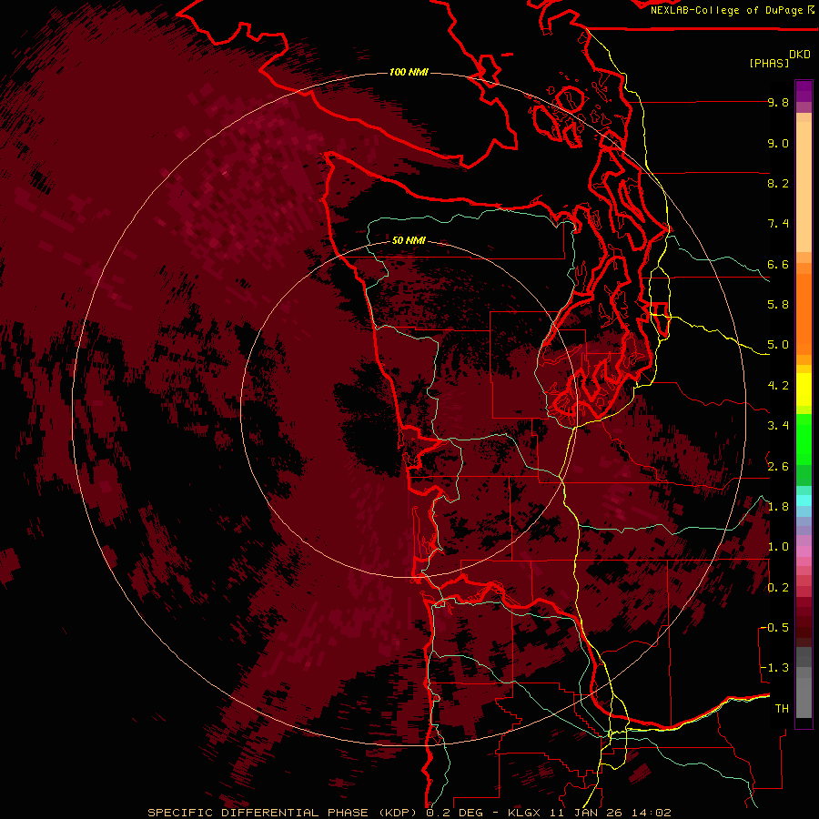This screenshot has width=819, height=819.
Task: Click the cyan band of color scale
Action: click(x=804, y=500)
